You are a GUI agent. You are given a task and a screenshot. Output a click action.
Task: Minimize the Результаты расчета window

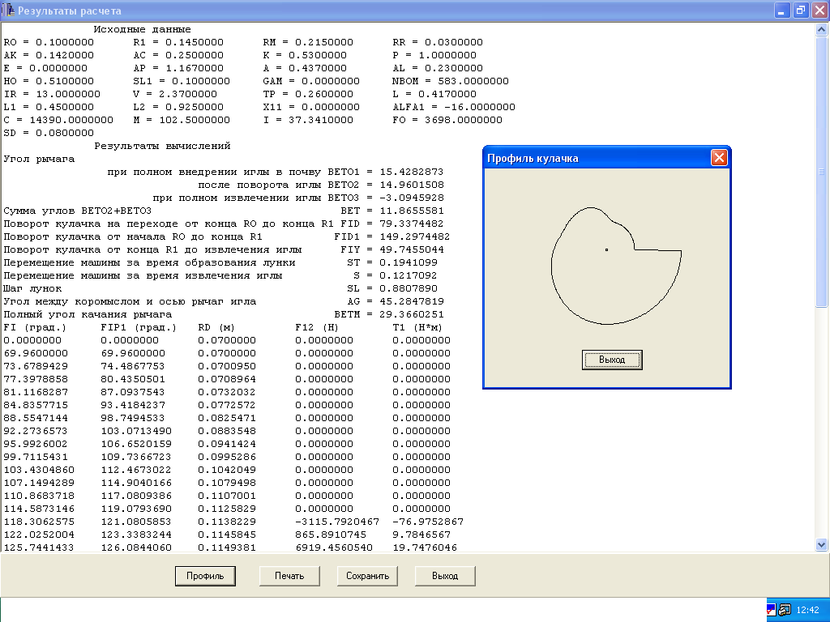point(782,11)
